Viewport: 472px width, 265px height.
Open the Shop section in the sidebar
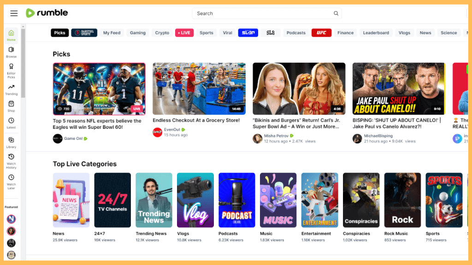[11, 106]
